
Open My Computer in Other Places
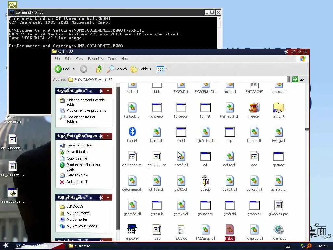pos(77,220)
